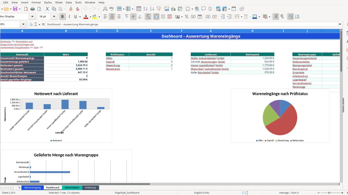Toggle Bold formatting

pos(62,17)
